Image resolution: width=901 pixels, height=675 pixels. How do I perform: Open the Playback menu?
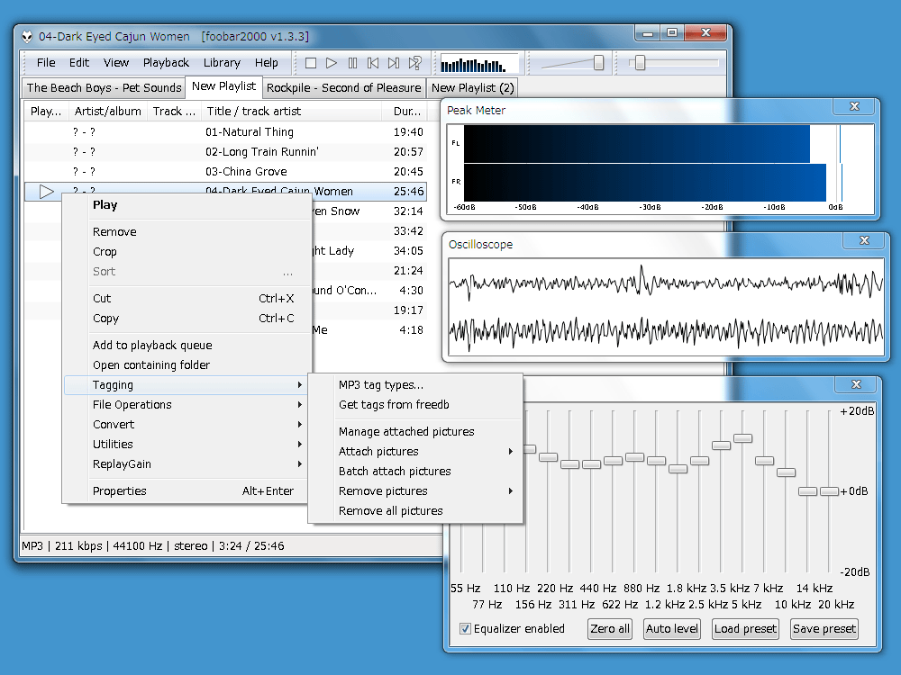click(166, 63)
